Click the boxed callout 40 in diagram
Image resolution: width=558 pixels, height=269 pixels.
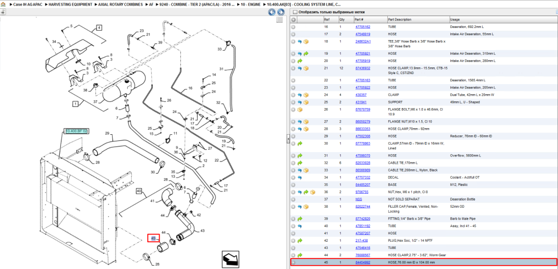[x=139, y=192]
